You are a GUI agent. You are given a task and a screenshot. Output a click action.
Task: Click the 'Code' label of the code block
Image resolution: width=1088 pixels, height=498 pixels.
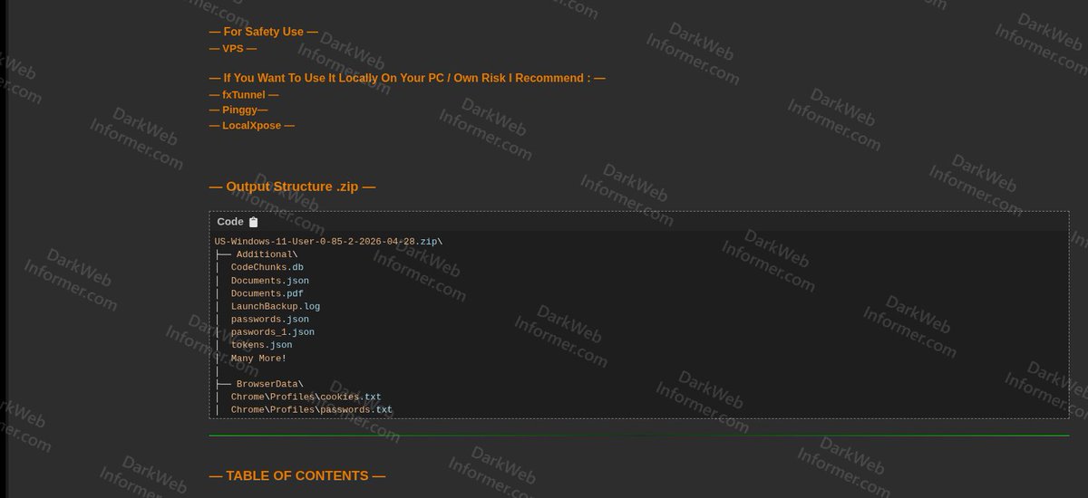[230, 222]
